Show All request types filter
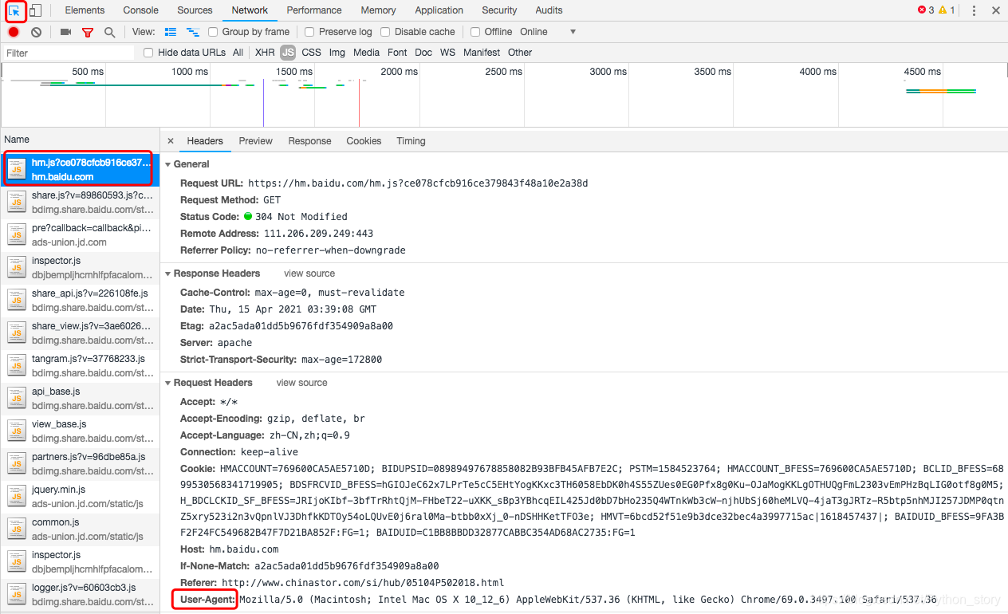This screenshot has width=1008, height=614. (x=238, y=53)
